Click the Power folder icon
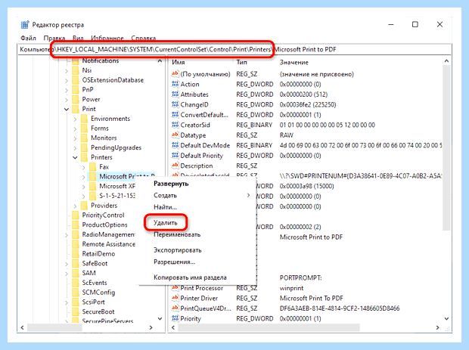469x350 pixels. point(76,99)
